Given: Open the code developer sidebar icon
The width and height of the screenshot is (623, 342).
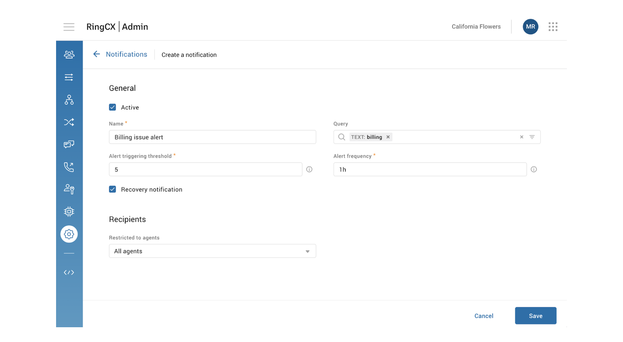Looking at the screenshot, I should pos(69,272).
